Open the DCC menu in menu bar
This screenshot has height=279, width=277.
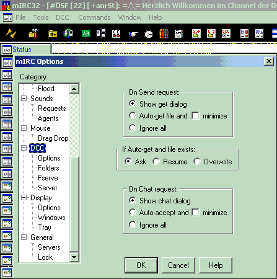coord(63,17)
